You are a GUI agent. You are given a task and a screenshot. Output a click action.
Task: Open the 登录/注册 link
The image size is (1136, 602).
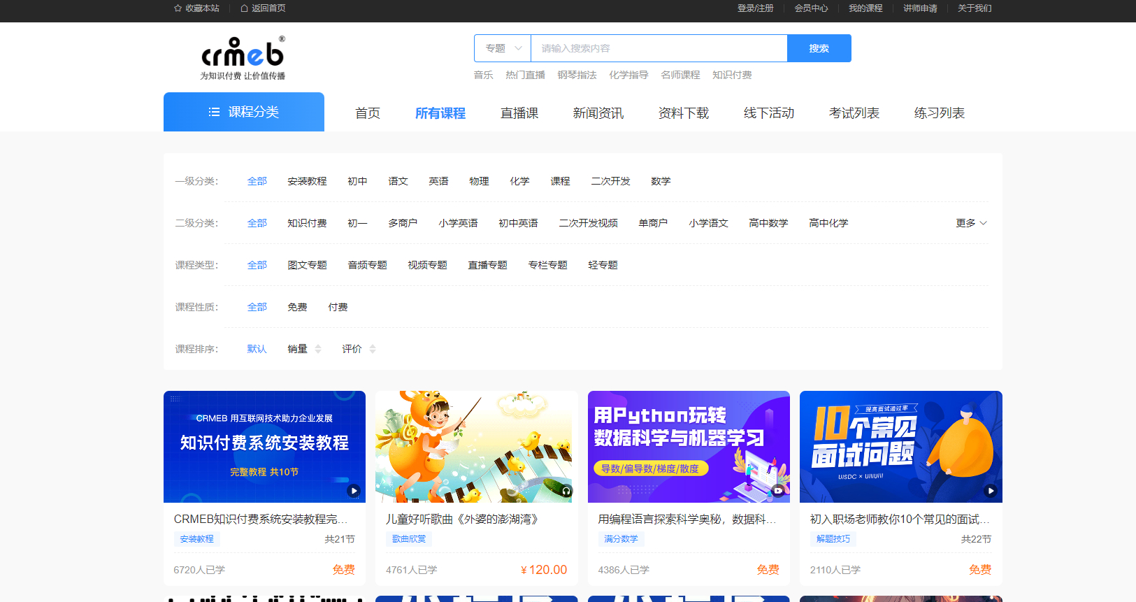pyautogui.click(x=755, y=8)
